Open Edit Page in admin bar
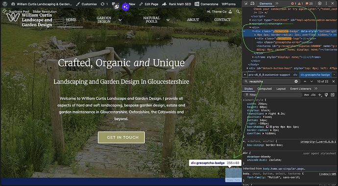This screenshot has width=338, height=186. click(x=149, y=4)
